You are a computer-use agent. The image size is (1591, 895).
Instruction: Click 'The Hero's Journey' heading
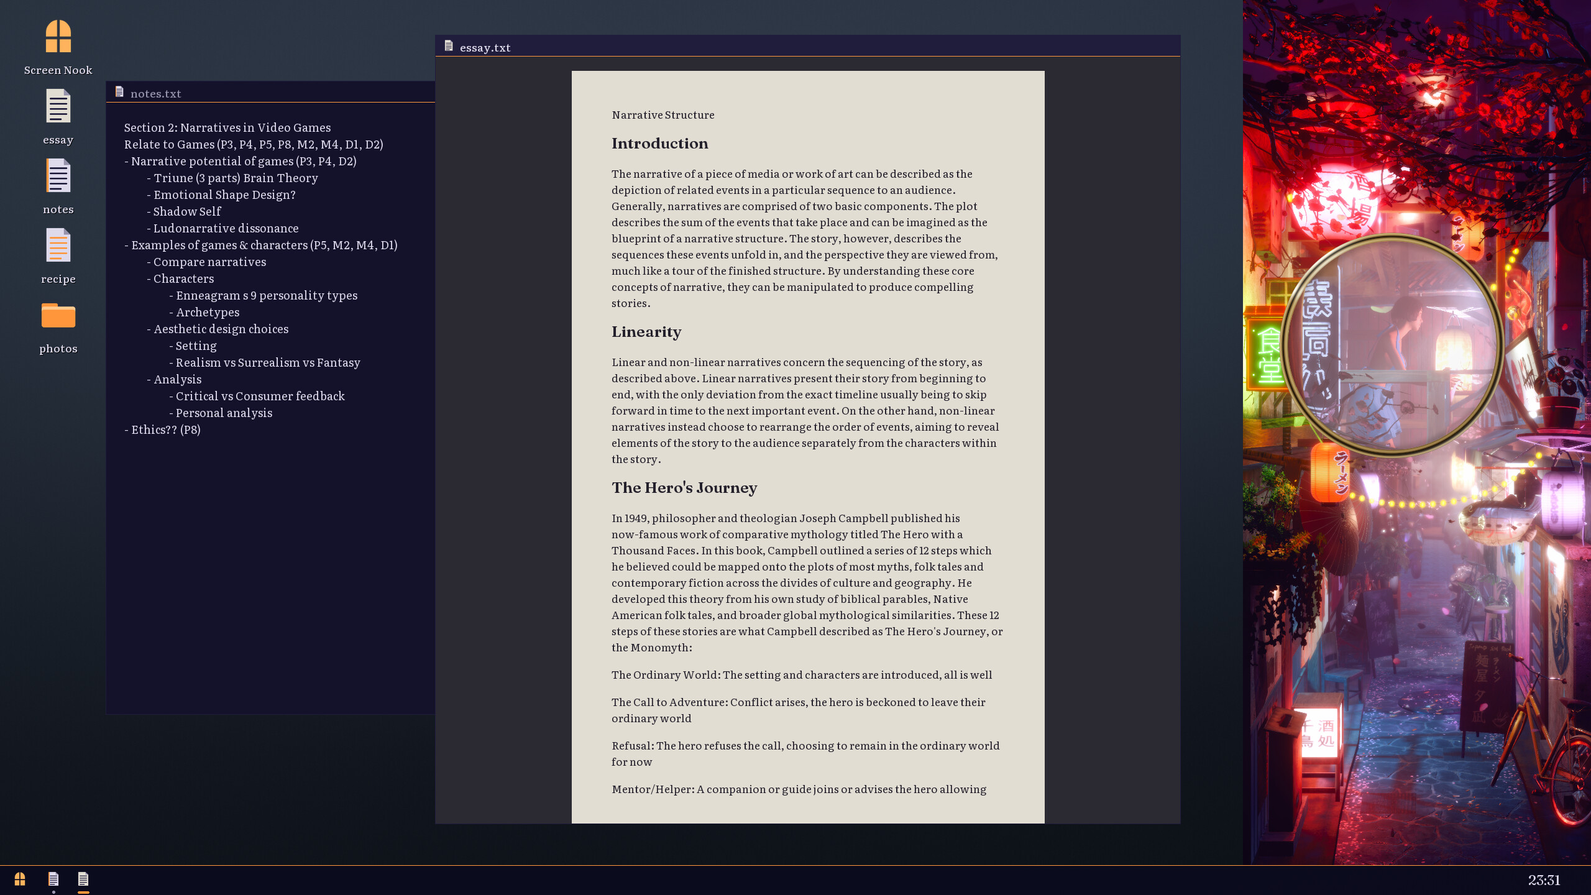(684, 488)
